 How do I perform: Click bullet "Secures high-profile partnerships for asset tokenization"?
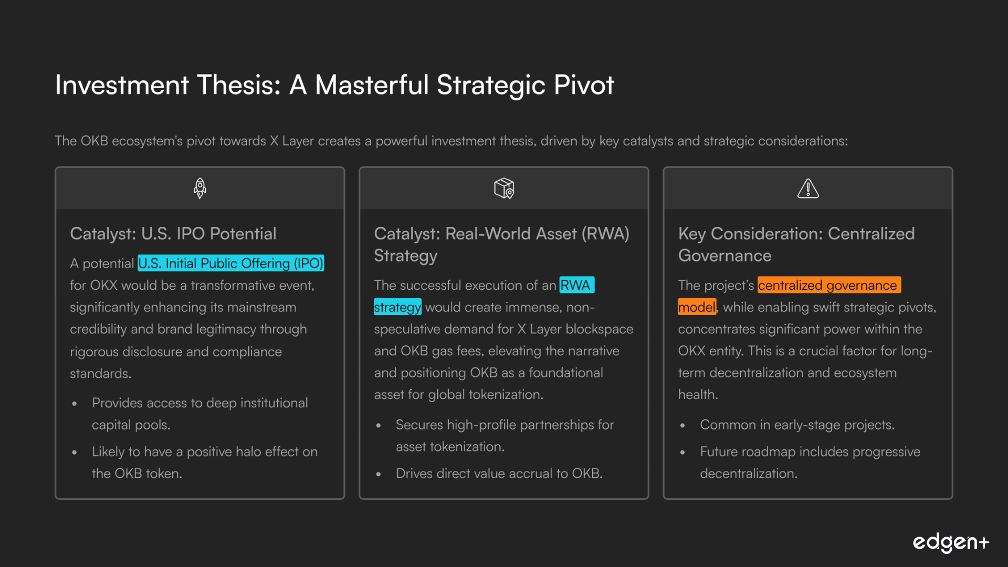coord(504,436)
